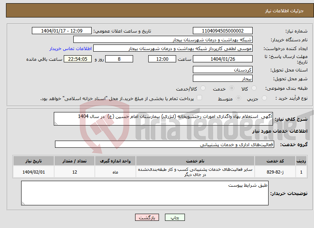Click the province field کردستان

pos(222,70)
